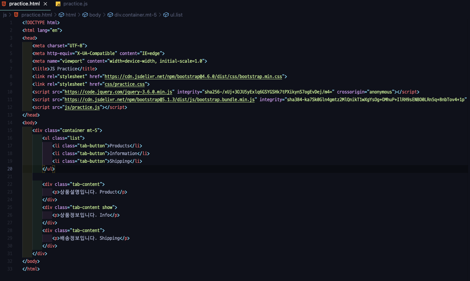
Task: Click the bootstrap.min.css stylesheet URL
Action: [x=194, y=76]
